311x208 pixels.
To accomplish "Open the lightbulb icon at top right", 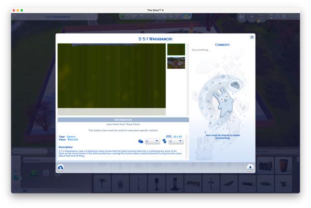I will click(x=252, y=18).
